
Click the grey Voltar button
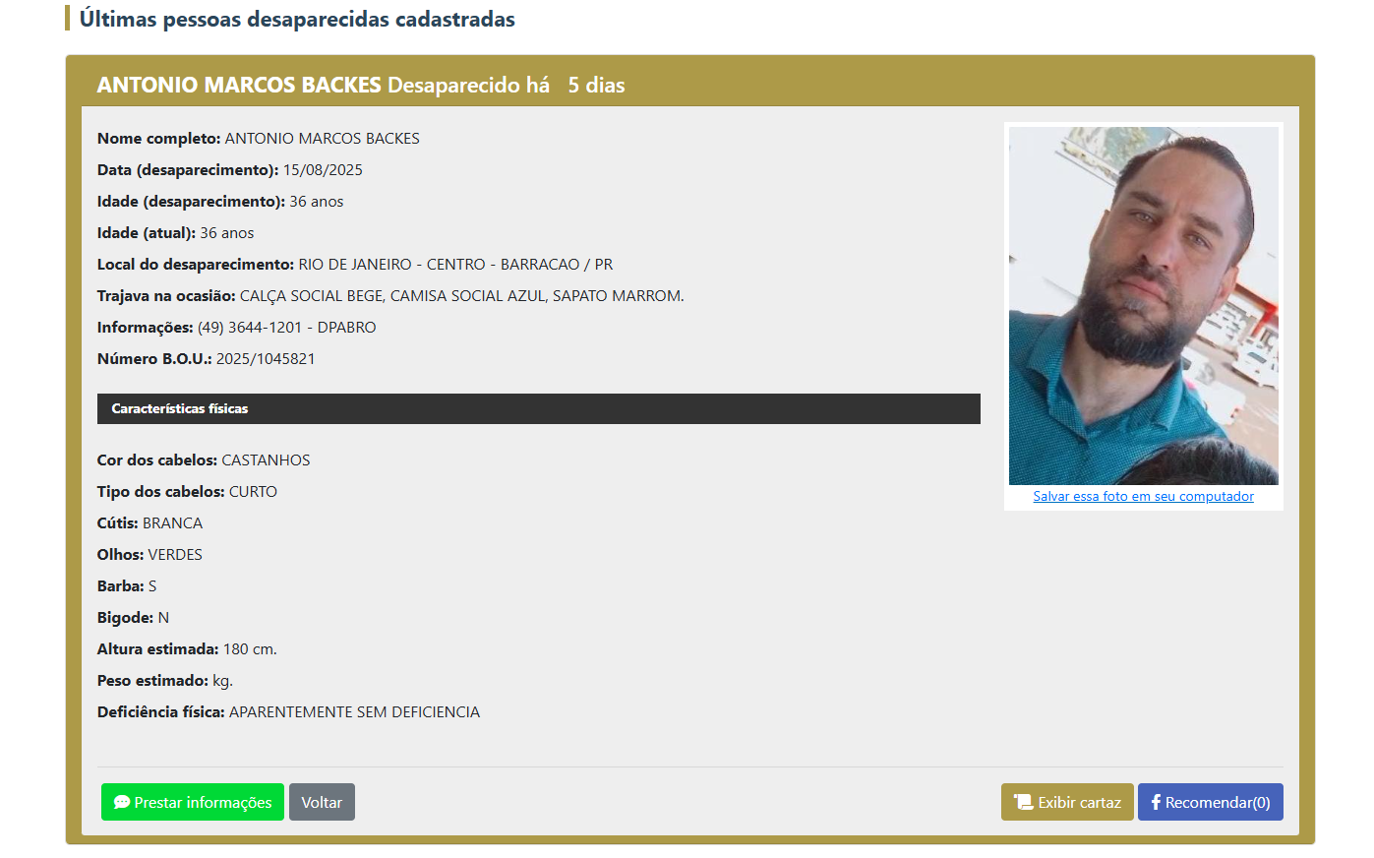point(322,802)
